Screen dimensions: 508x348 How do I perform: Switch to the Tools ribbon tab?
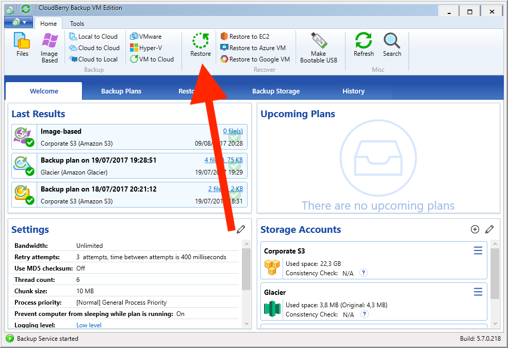pyautogui.click(x=77, y=23)
